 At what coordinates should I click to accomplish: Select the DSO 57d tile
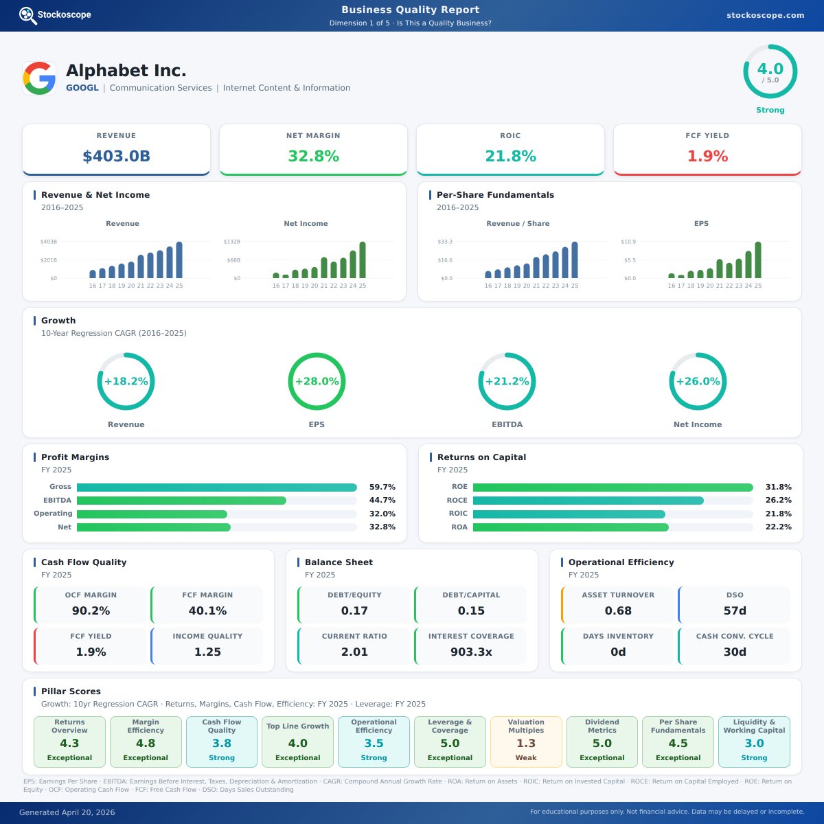click(734, 604)
